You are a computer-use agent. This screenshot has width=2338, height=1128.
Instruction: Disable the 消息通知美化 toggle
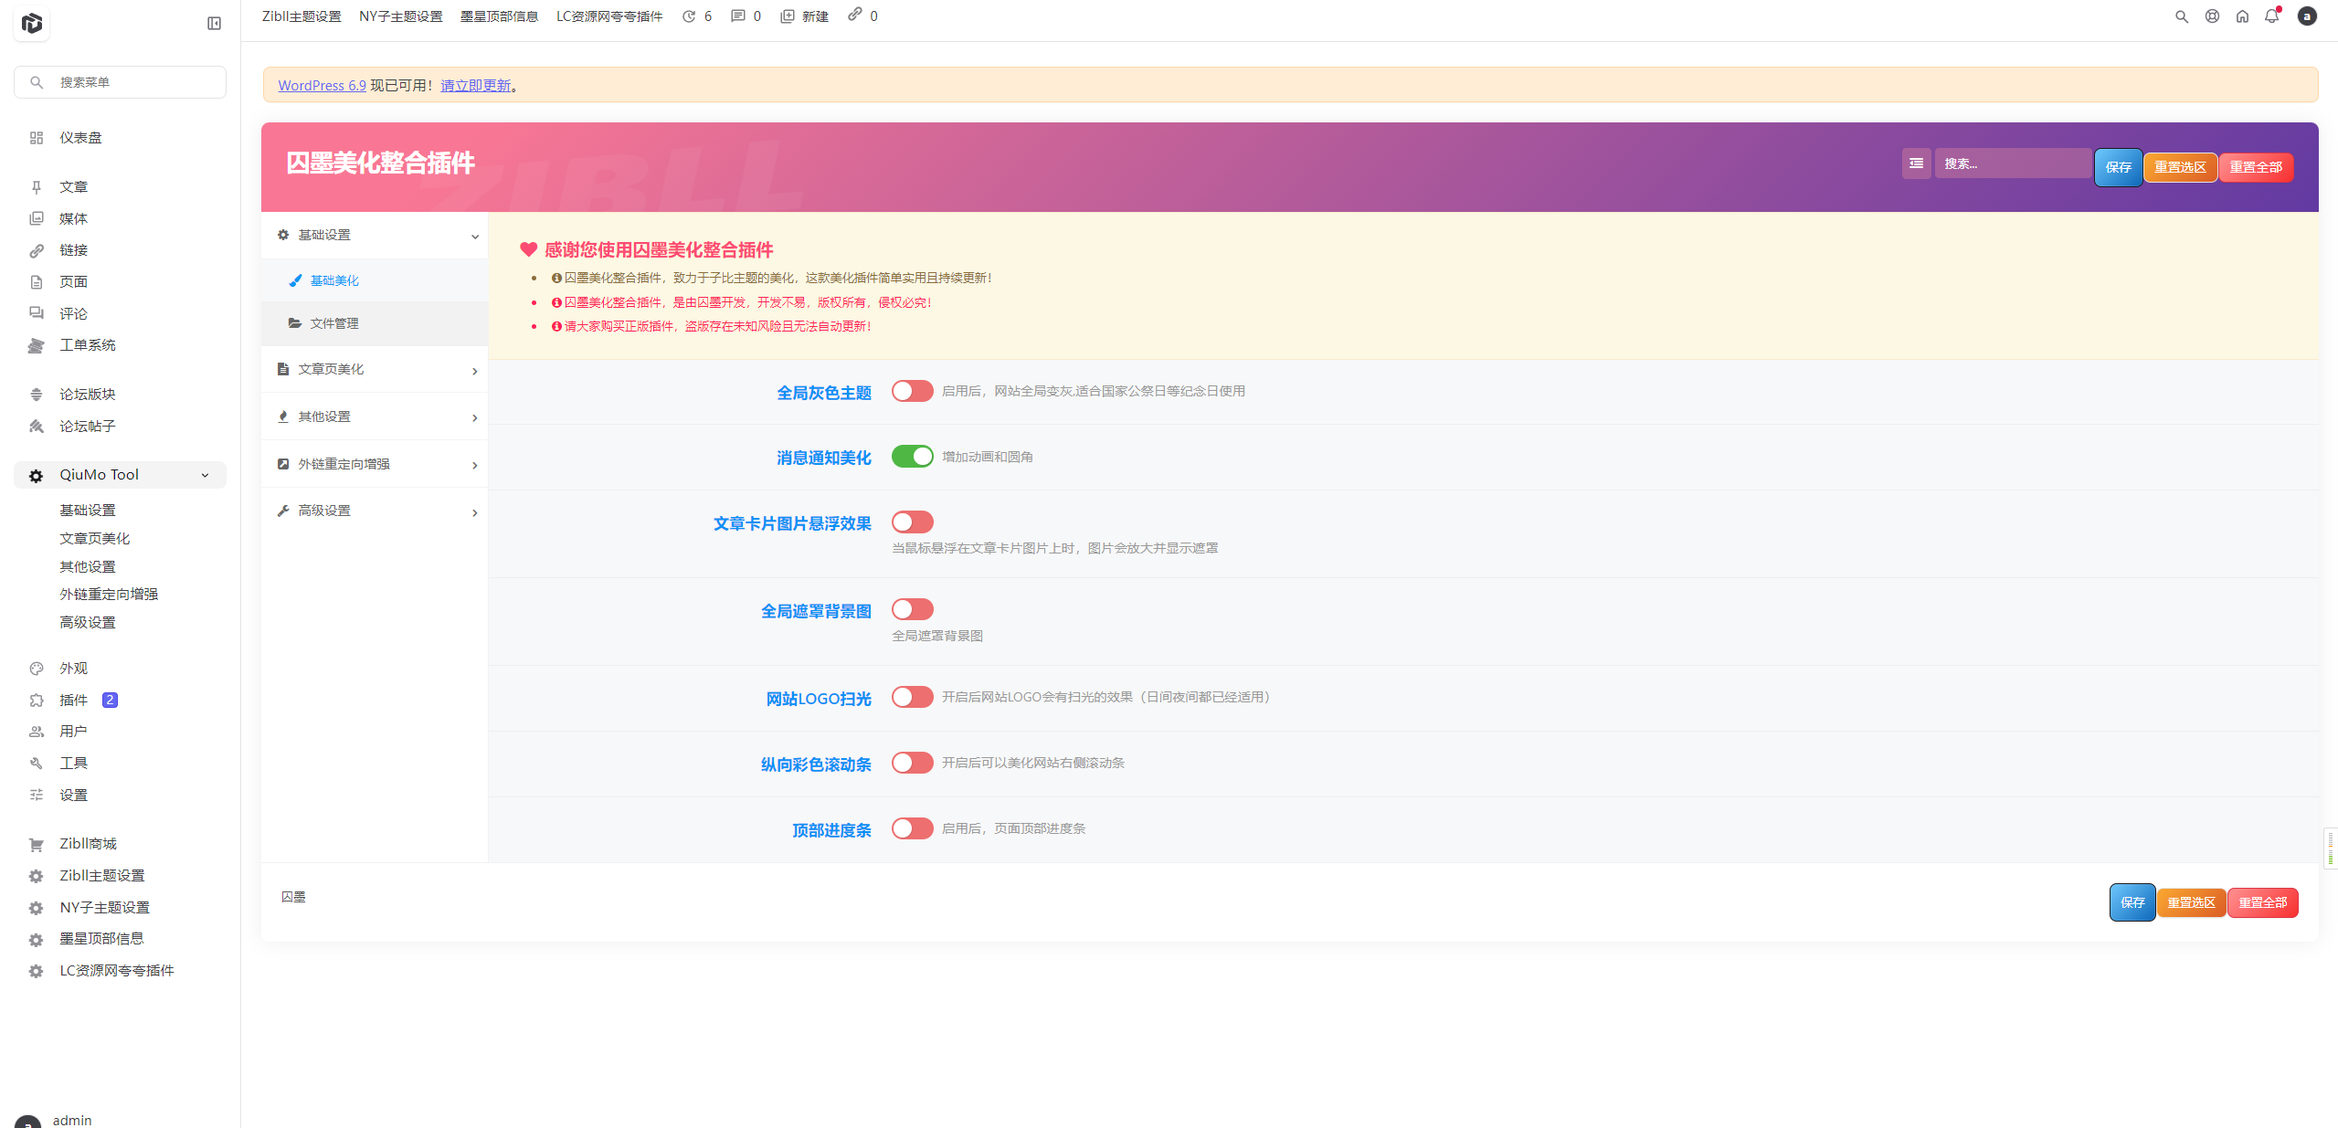pos(912,457)
